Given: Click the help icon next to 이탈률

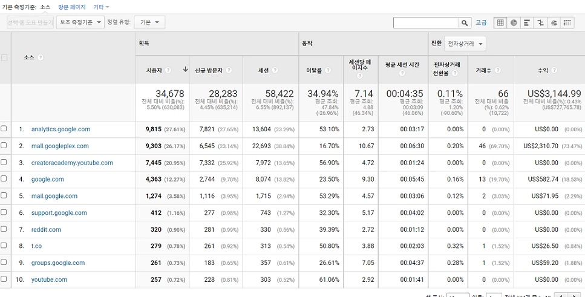Looking at the screenshot, I should click(x=327, y=70).
